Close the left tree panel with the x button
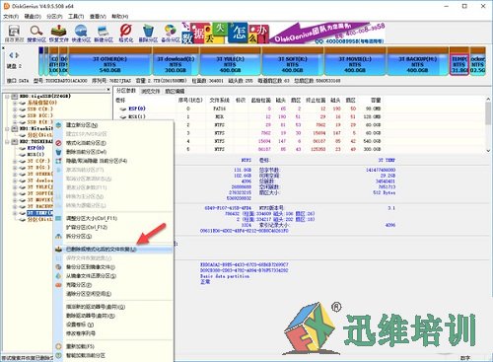493x362 pixels. click(x=108, y=90)
